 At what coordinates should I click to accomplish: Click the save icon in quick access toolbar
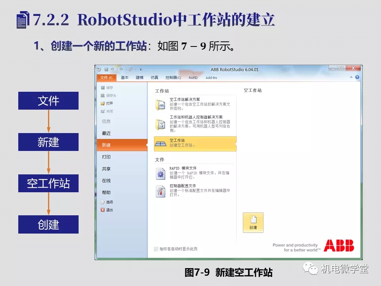(x=106, y=70)
